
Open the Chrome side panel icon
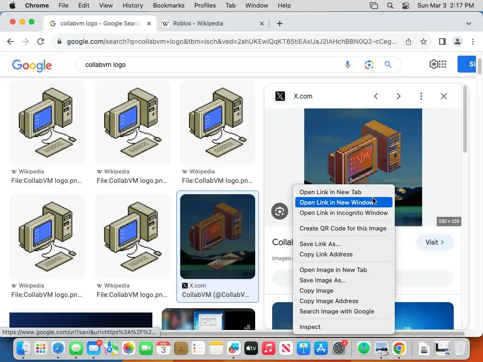coord(442,41)
